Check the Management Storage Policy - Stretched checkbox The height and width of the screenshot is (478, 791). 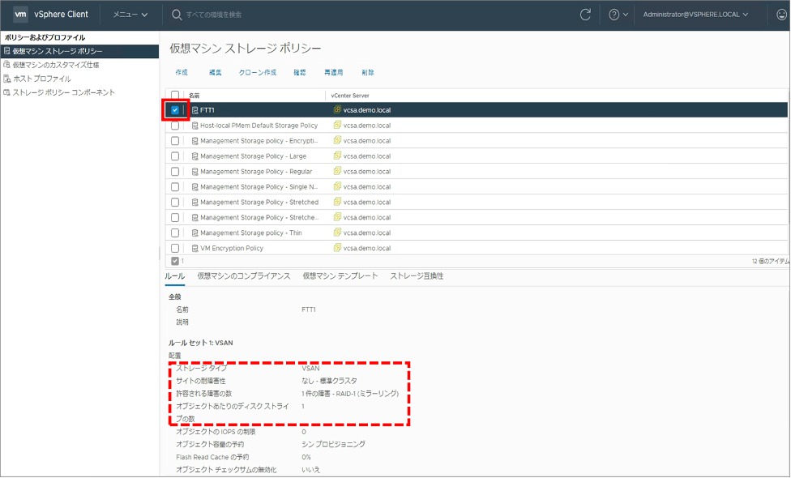[x=175, y=203]
